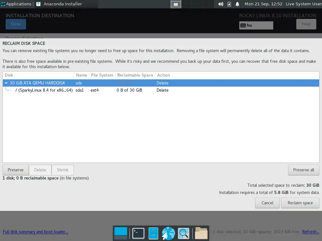The height and width of the screenshot is (241, 322).
Task: Click the volume speaker icon
Action: 221,4
